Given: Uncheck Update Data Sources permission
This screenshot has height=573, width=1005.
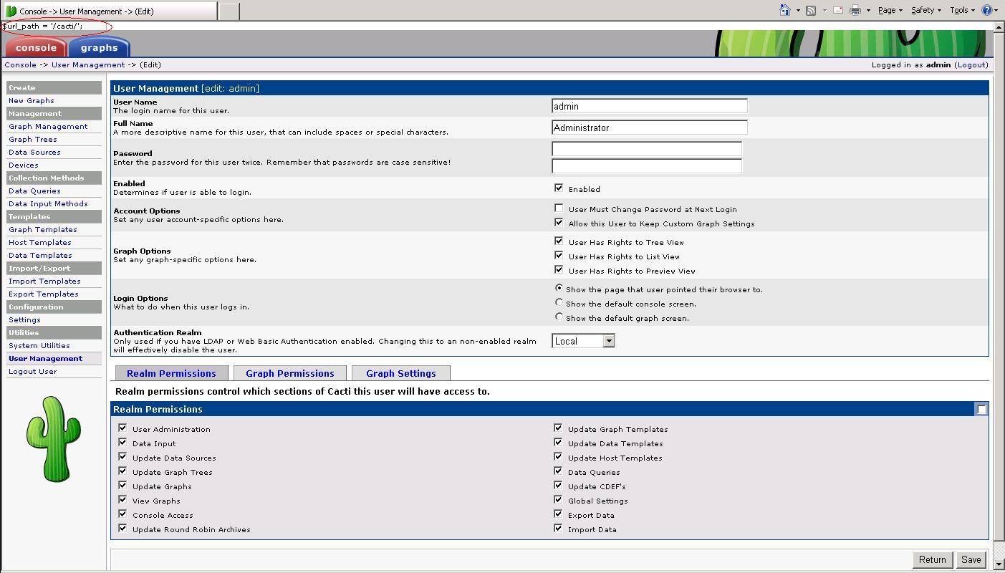Looking at the screenshot, I should pyautogui.click(x=122, y=456).
